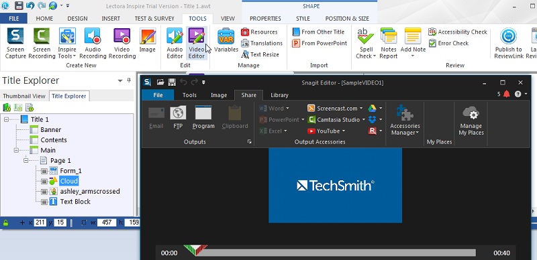Select ashley_armcrossed in the tree
Image resolution: width=537 pixels, height=260 pixels.
tap(90, 191)
